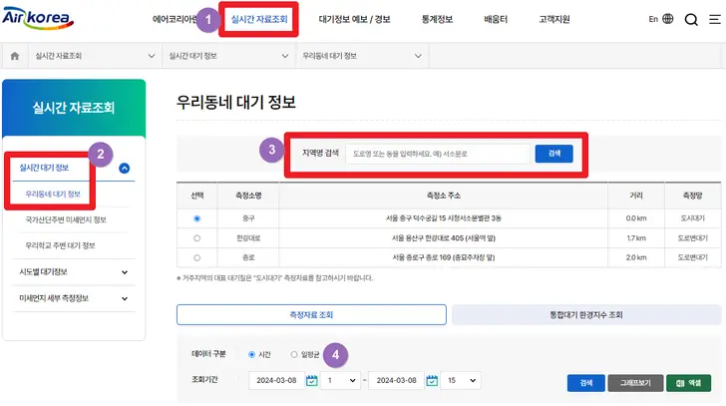Open the start hour dropdown showing 1
The image size is (726, 406).
pos(341,380)
